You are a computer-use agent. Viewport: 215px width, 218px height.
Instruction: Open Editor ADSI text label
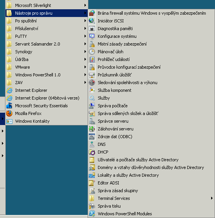(108, 183)
